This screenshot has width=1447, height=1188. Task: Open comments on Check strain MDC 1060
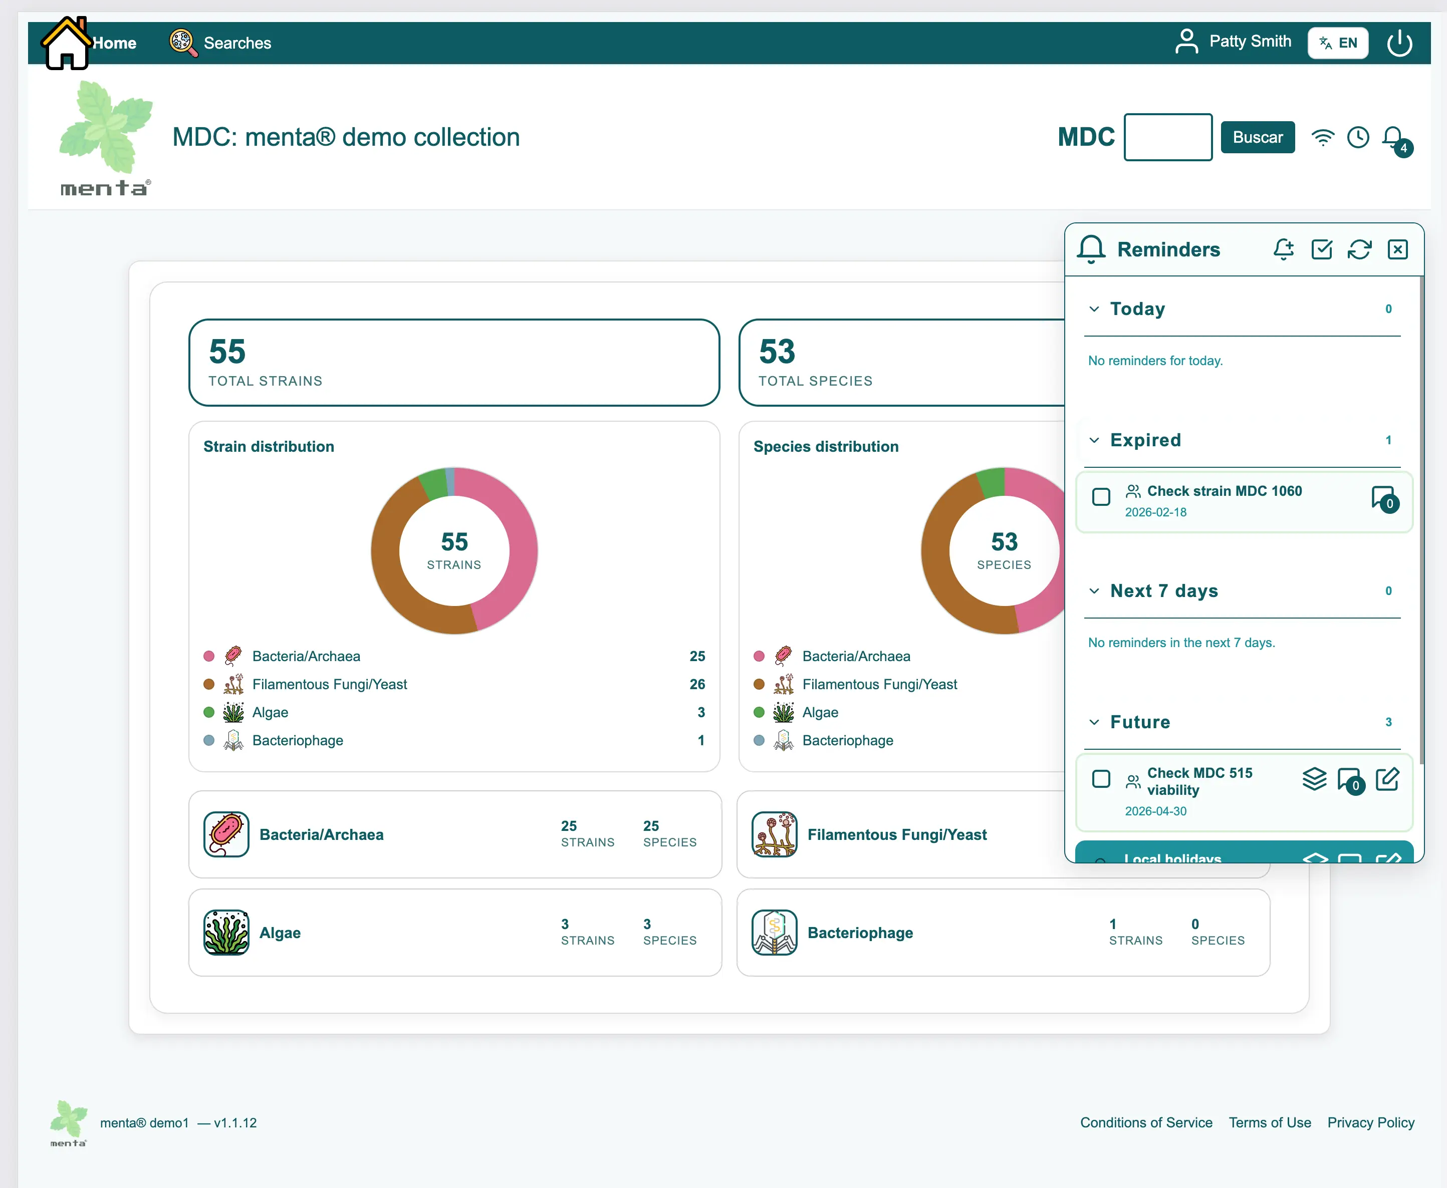click(x=1383, y=498)
